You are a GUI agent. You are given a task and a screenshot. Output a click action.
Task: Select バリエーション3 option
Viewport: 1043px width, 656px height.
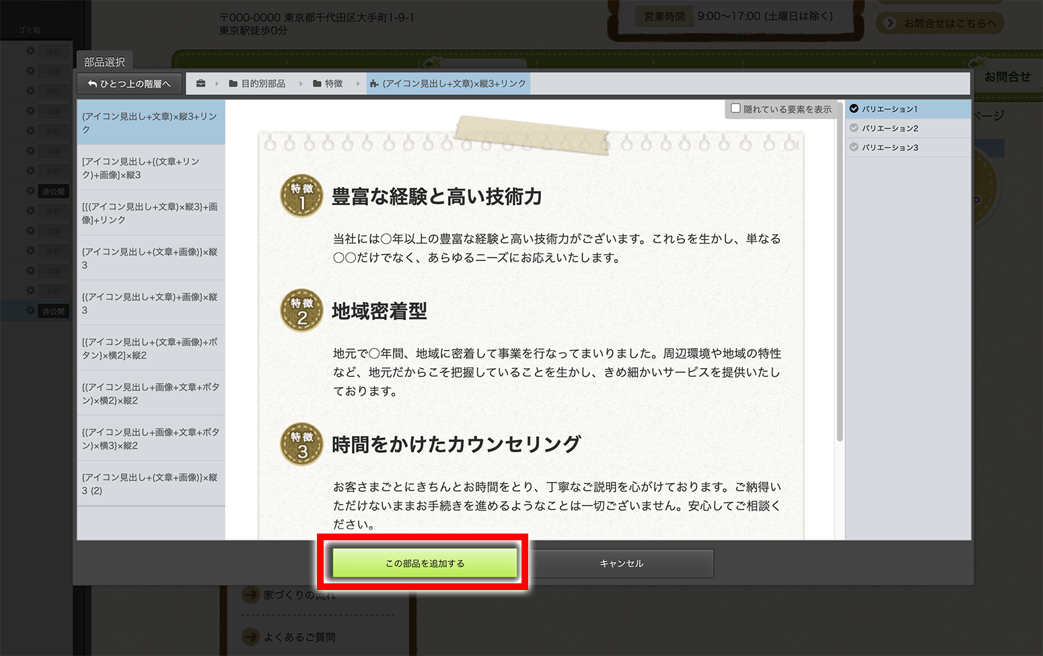890,147
